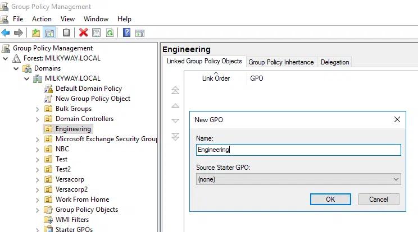This screenshot has height=232, width=418.
Task: Expand the Test2 OU
Action: (37, 170)
